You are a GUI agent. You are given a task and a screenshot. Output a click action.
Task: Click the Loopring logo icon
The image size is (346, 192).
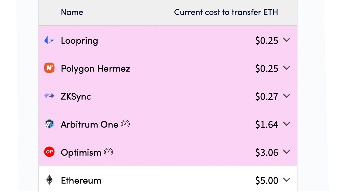(x=49, y=40)
